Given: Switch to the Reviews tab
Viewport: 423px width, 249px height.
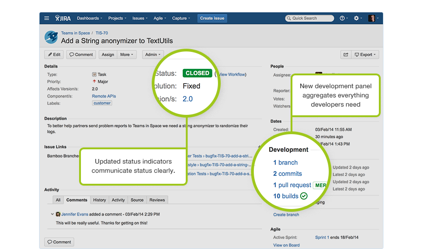Looking at the screenshot, I should [x=157, y=200].
